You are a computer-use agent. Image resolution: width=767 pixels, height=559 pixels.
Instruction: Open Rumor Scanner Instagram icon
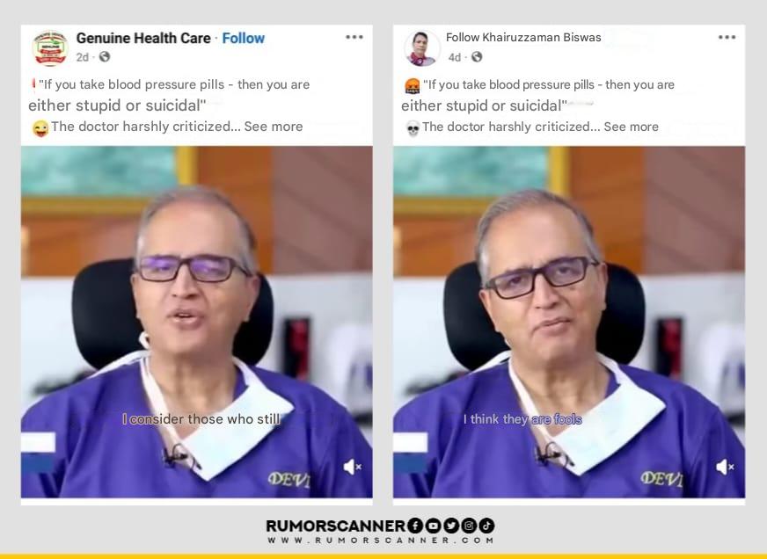469,526
